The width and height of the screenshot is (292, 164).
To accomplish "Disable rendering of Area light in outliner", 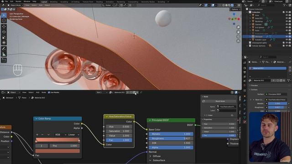I will pyautogui.click(x=290, y=15).
